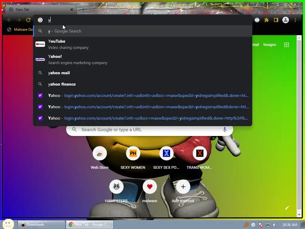Open Downloads taskbar button
The height and width of the screenshot is (229, 305).
click(x=41, y=225)
